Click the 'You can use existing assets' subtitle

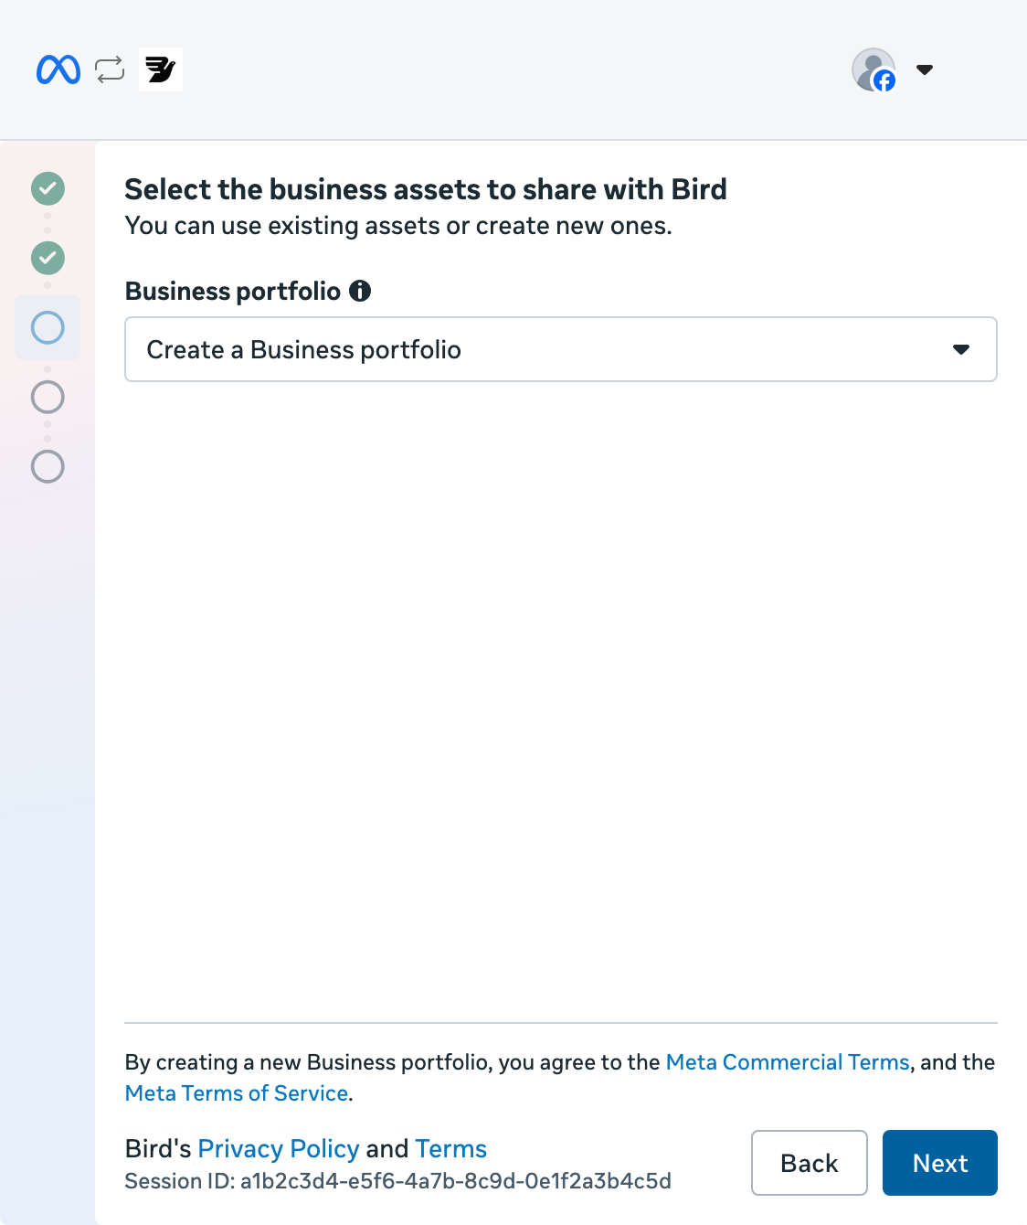click(398, 226)
